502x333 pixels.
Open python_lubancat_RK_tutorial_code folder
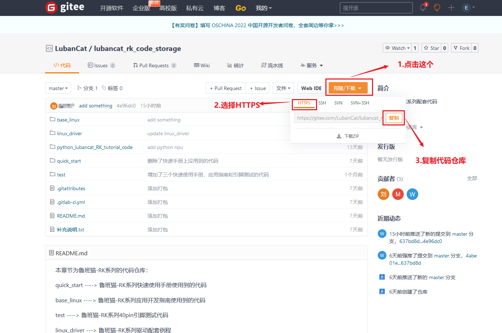[x=95, y=147]
